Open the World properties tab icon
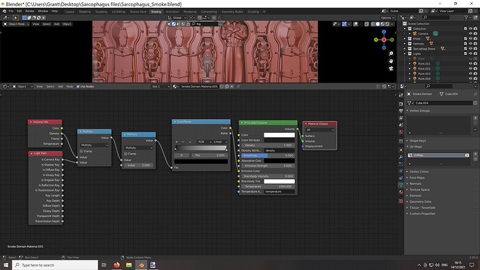 tap(401, 132)
